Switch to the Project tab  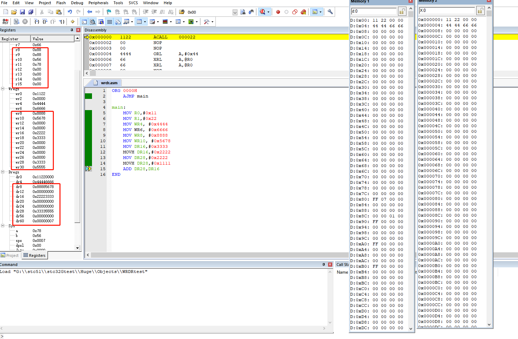coord(10,255)
